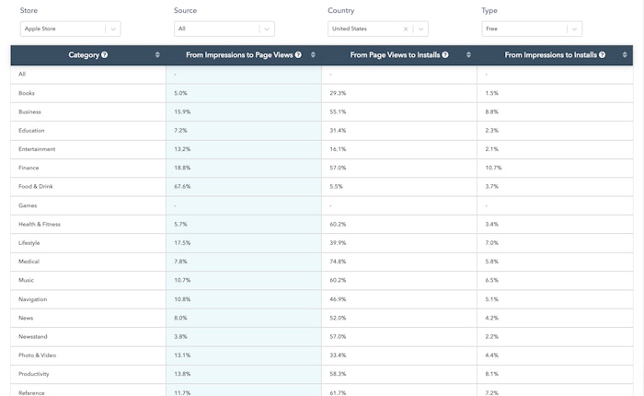This screenshot has height=396, width=644.
Task: Sort the table by Category column arrows
Action: click(157, 55)
